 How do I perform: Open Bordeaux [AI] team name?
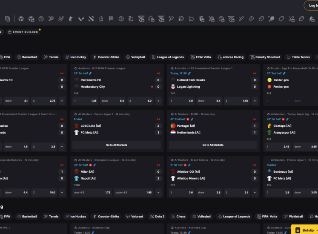point(283,172)
